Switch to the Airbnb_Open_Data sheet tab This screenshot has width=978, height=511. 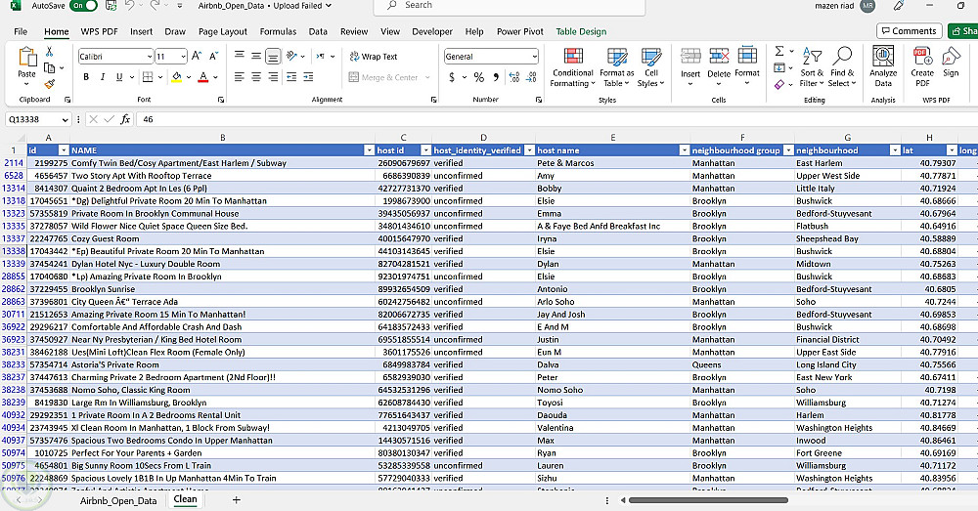(x=118, y=500)
